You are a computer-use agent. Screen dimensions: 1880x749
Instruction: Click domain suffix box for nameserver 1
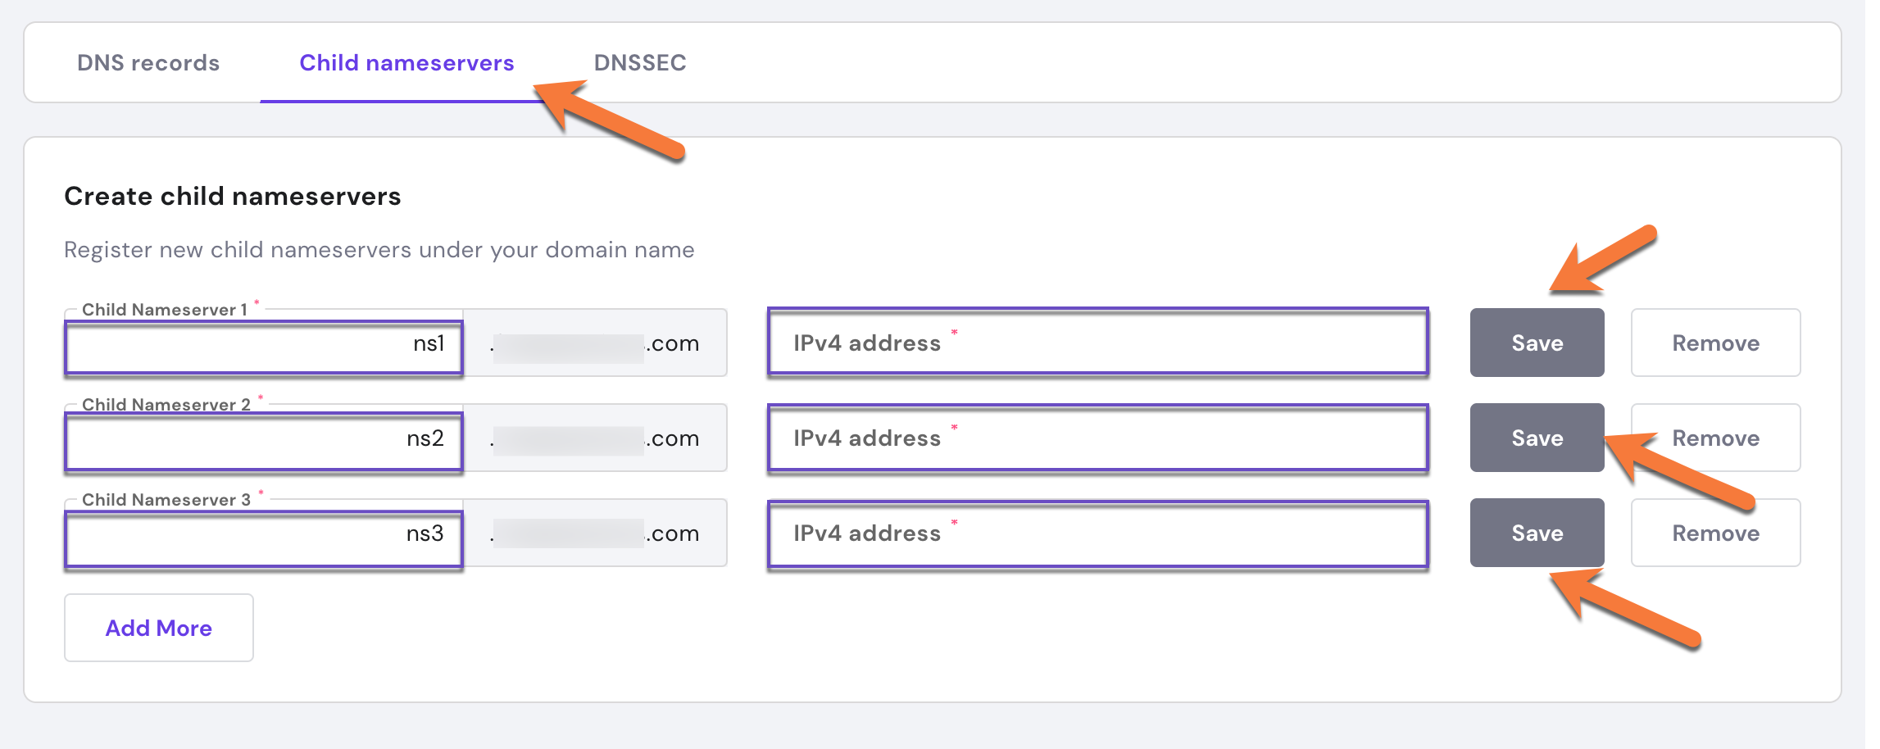coord(595,343)
